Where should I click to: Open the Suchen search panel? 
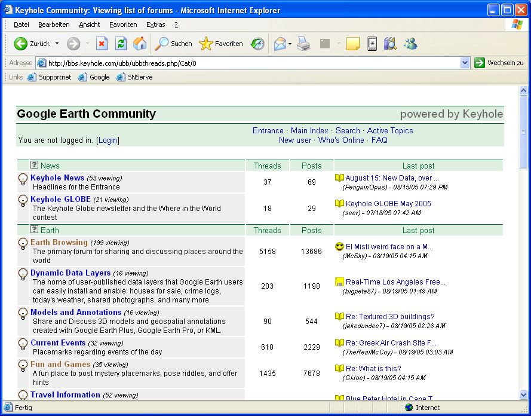[173, 44]
